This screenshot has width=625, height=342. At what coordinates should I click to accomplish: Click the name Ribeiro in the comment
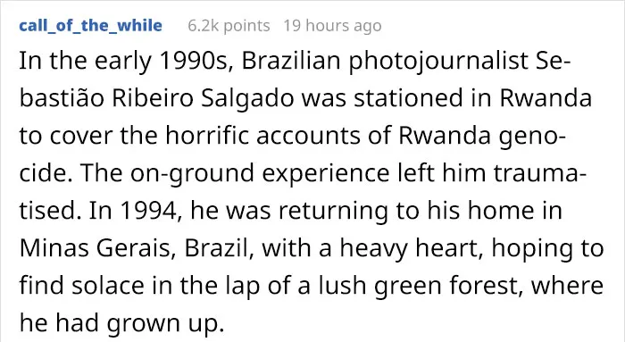153,98
